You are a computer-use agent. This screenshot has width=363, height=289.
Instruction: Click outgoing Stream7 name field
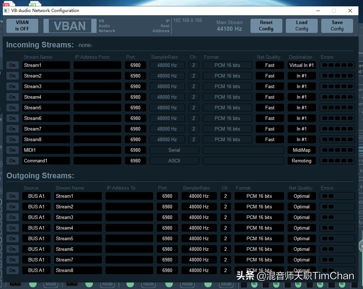(78, 260)
